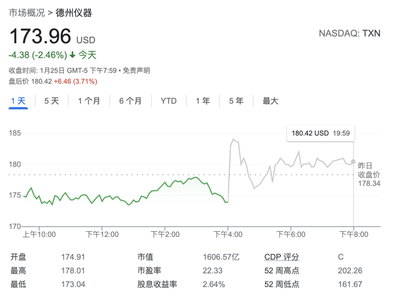
Task: Click the 52 周低点 value 161.67
Action: 350,284
